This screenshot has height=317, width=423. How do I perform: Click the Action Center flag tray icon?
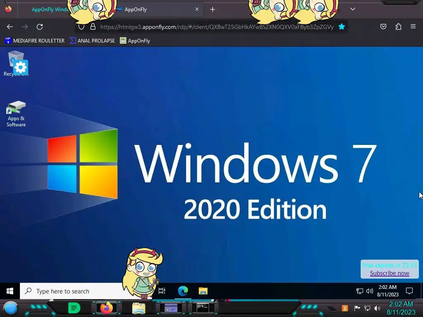(x=357, y=308)
